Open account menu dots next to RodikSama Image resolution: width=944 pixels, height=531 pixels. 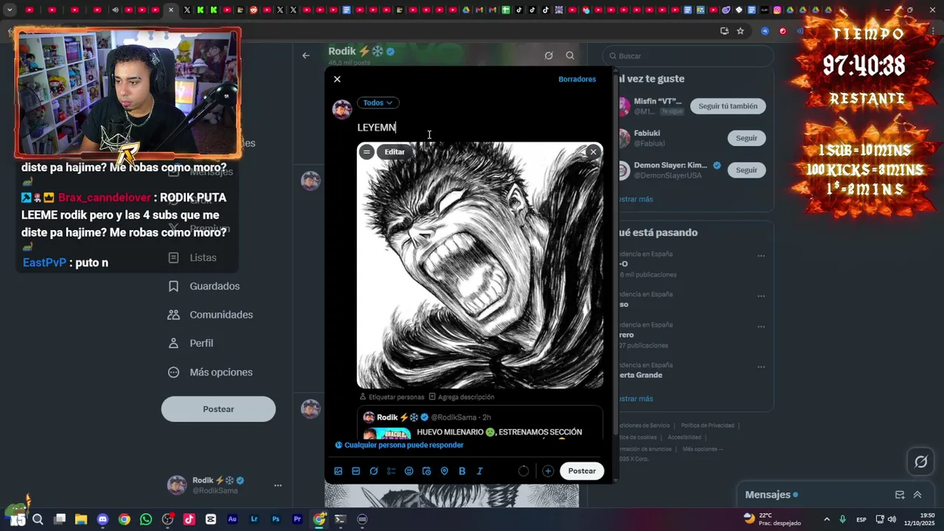click(278, 485)
